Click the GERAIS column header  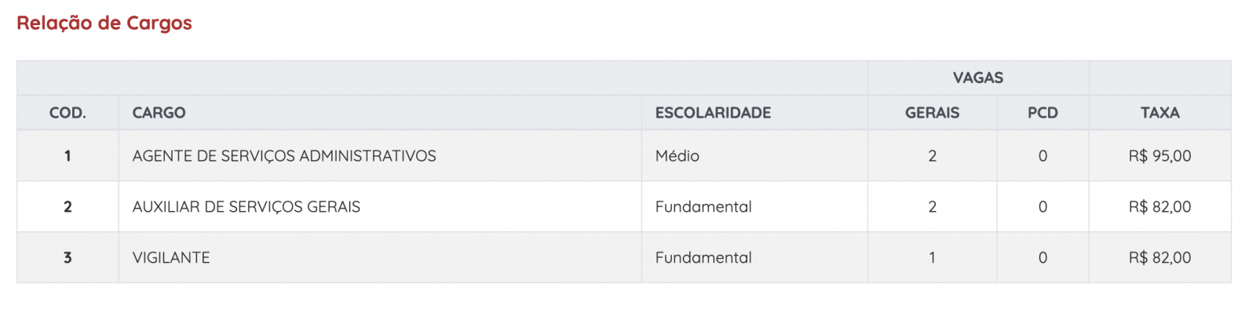(x=933, y=113)
